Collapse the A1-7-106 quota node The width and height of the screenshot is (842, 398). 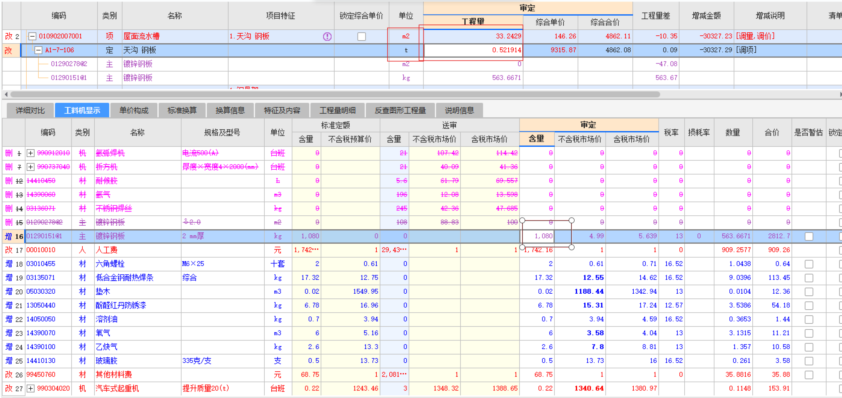pos(38,50)
